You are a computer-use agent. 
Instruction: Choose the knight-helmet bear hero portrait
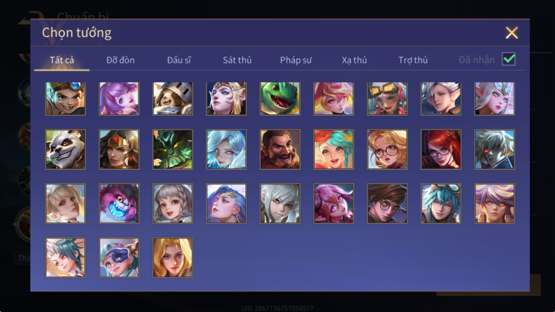(173, 99)
